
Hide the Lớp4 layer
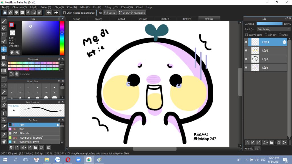246,42
